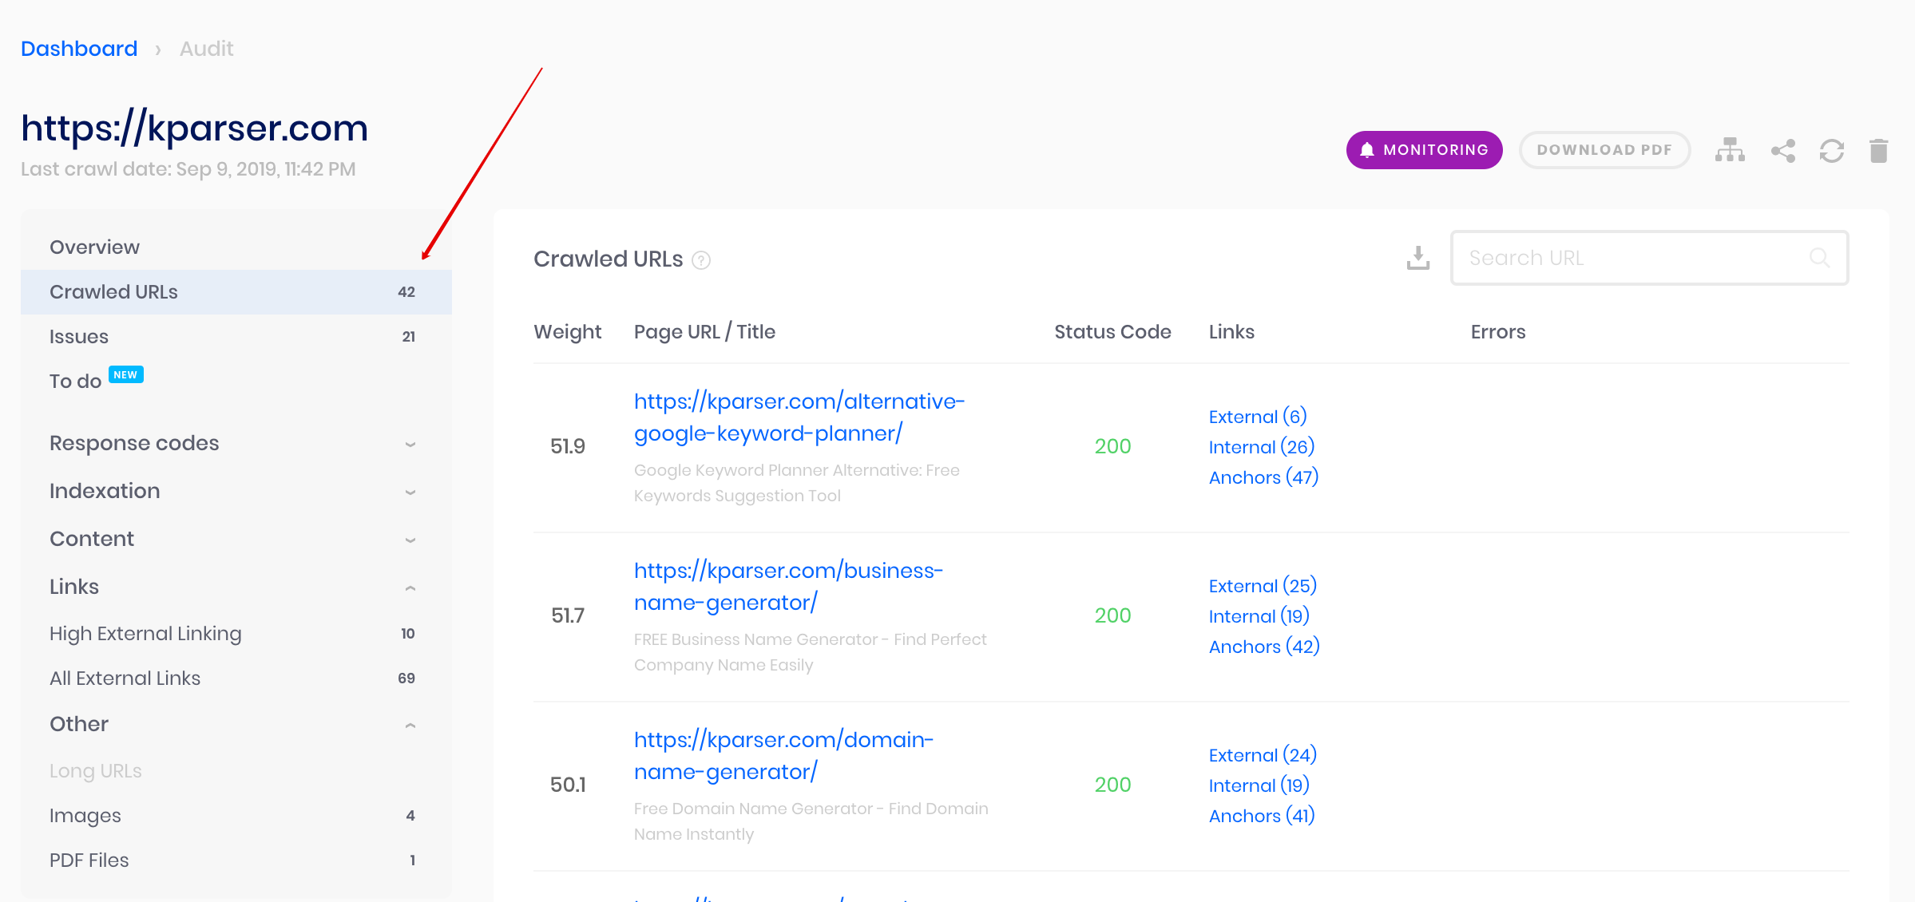Click the recrawl refresh icon
Image resolution: width=1915 pixels, height=902 pixels.
pyautogui.click(x=1832, y=150)
